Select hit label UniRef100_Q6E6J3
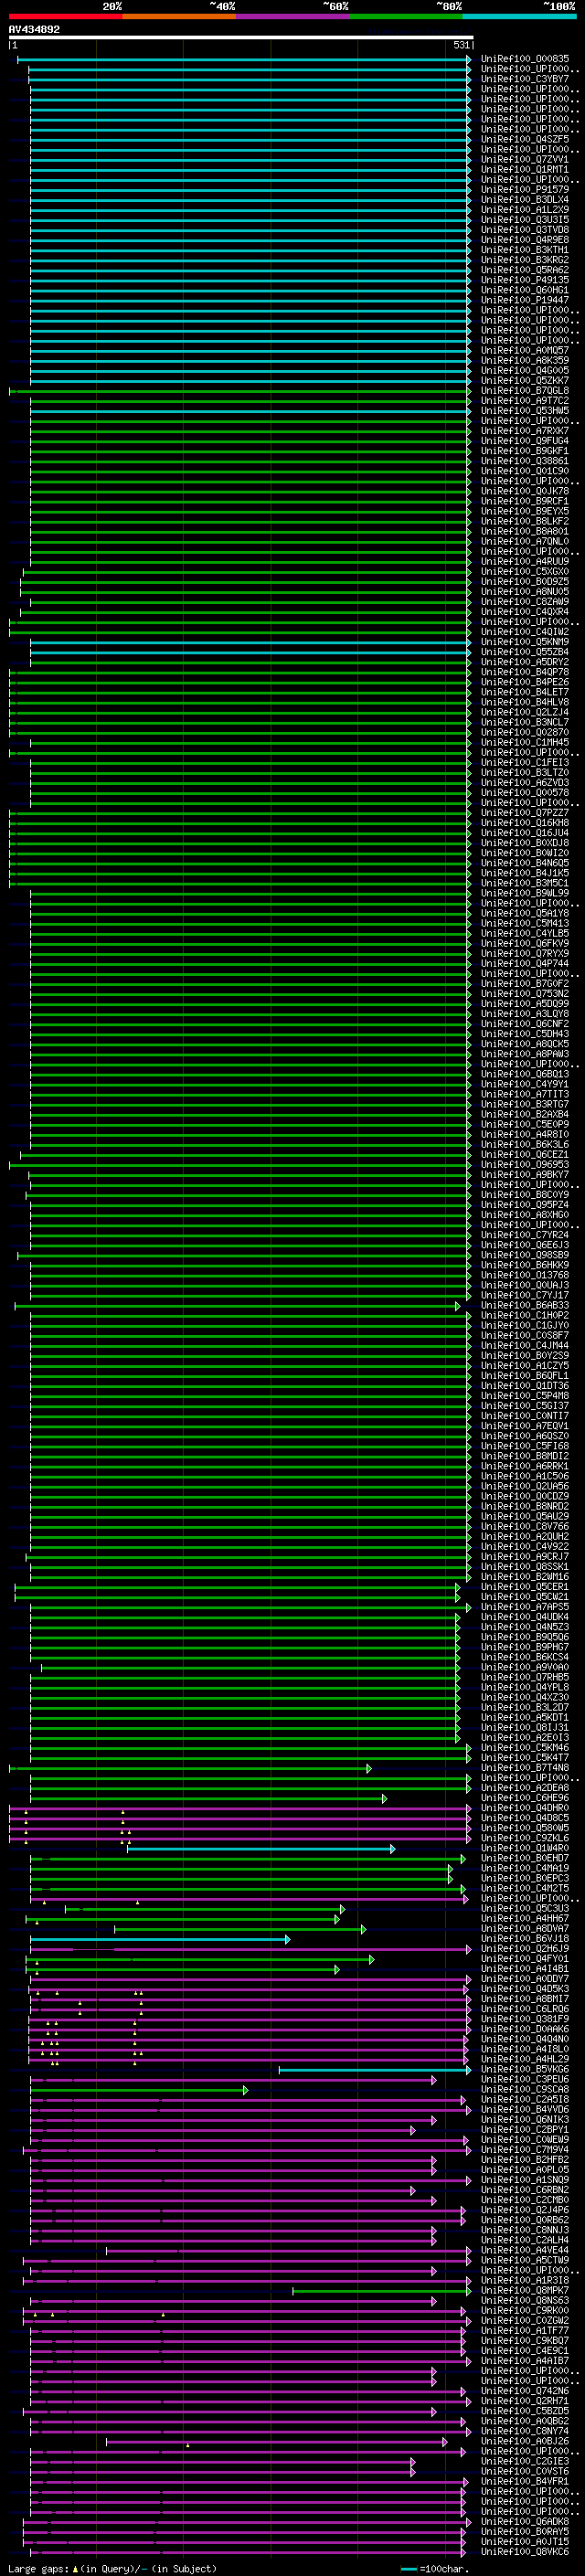Viewport: 585px width, 2576px height. (524, 1245)
